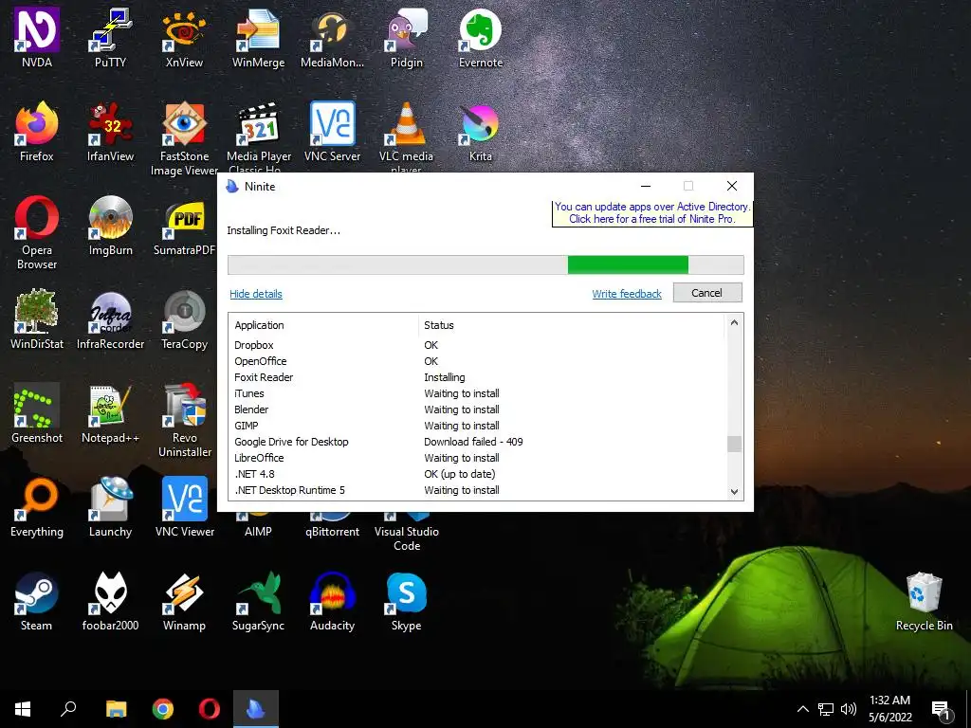Click the details list scrollbar thumb
Viewport: 971px width, 728px height.
734,444
